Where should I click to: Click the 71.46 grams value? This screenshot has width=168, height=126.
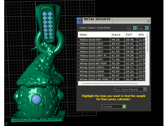[x=115, y=59]
